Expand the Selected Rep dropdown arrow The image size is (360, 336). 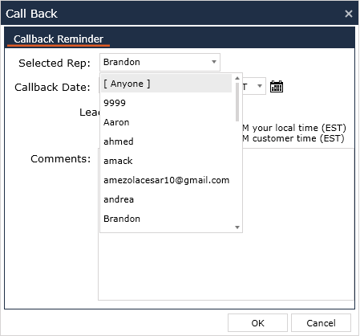coord(214,62)
